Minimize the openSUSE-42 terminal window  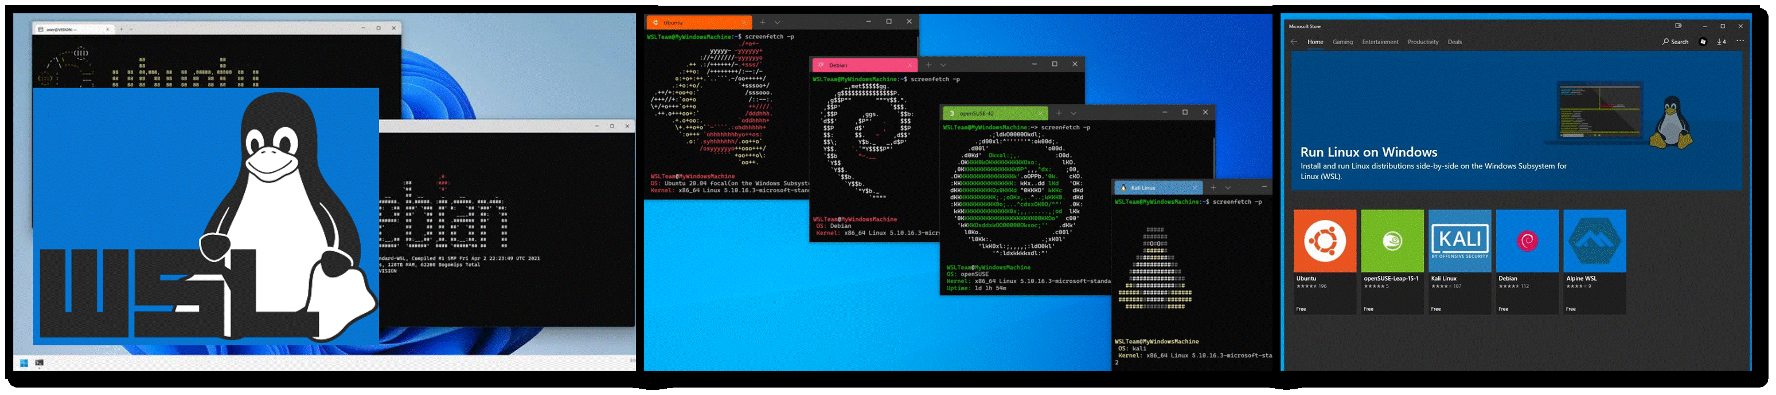pos(1165,112)
